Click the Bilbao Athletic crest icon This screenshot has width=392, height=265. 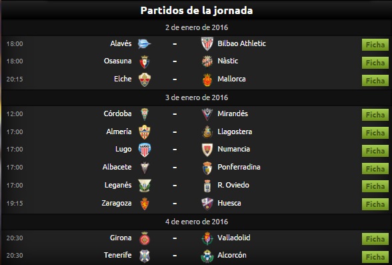207,44
